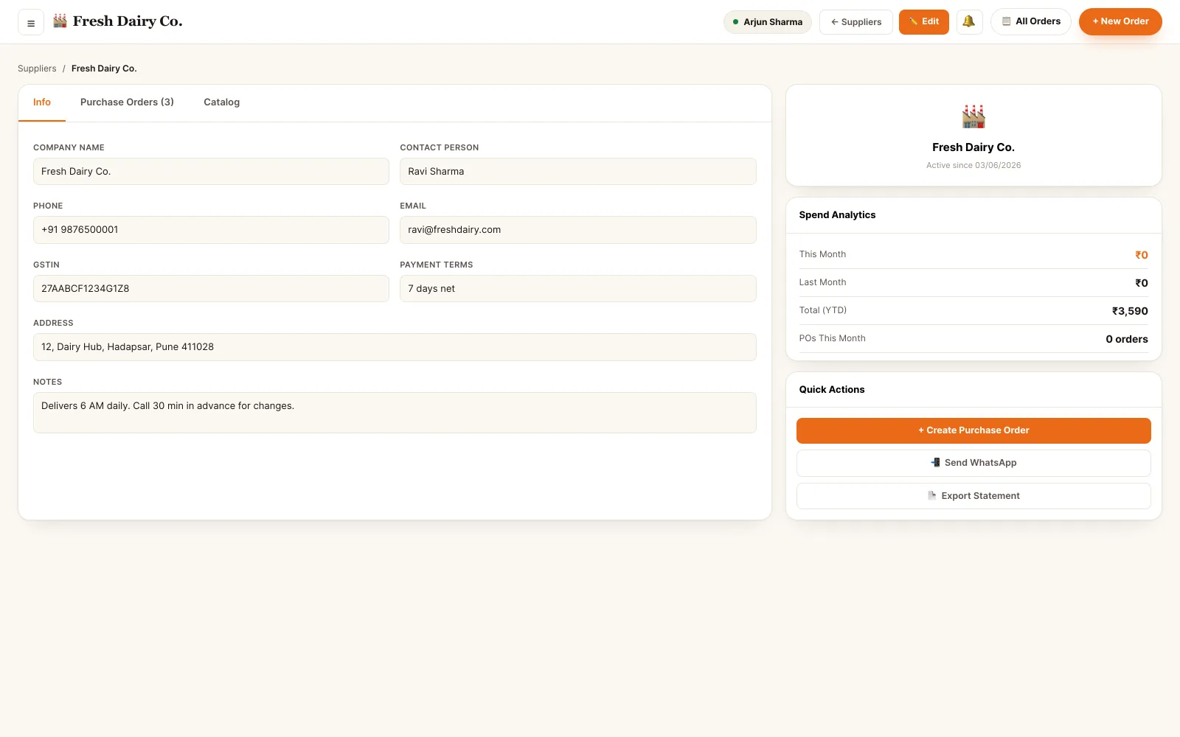Click This Month spend value ₹0
Screen dimensions: 1180x737
click(1142, 255)
